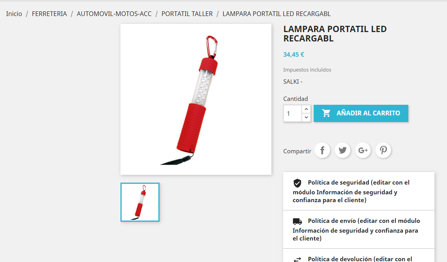447x262 pixels.
Task: Decrease quantity with the down arrow
Action: click(306, 117)
